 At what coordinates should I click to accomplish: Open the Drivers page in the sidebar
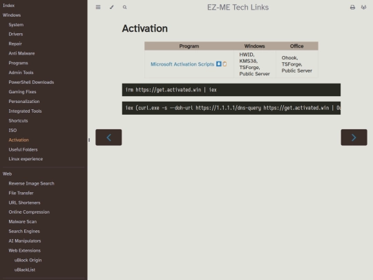tap(16, 34)
